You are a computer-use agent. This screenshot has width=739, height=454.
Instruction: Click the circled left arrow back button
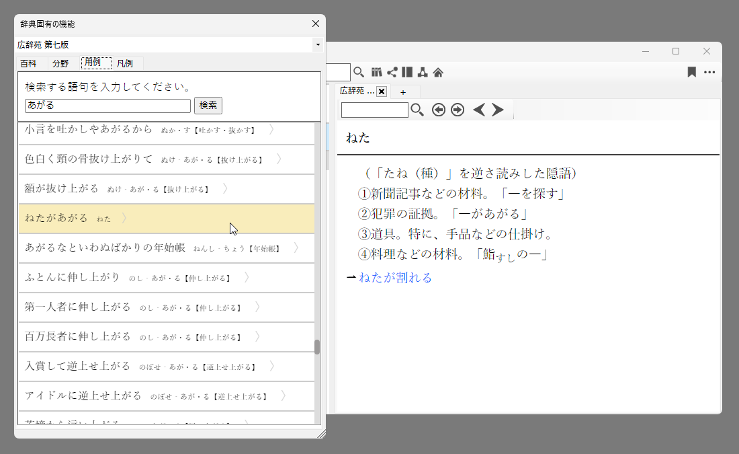pyautogui.click(x=439, y=110)
